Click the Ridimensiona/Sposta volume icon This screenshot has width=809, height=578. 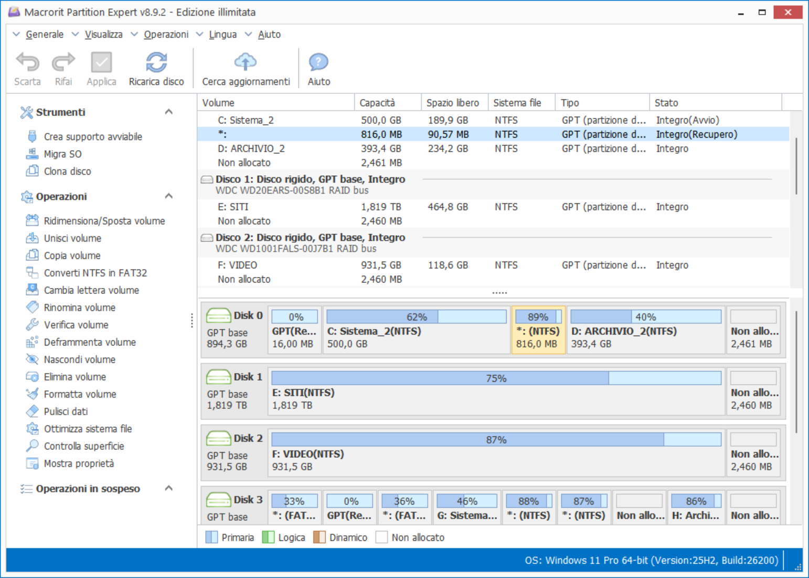tap(32, 220)
